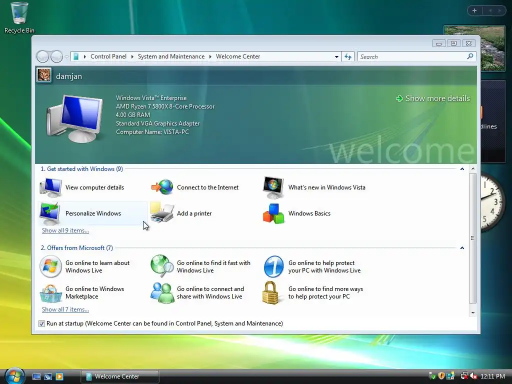Open What's new in Windows Vista icon

click(273, 187)
